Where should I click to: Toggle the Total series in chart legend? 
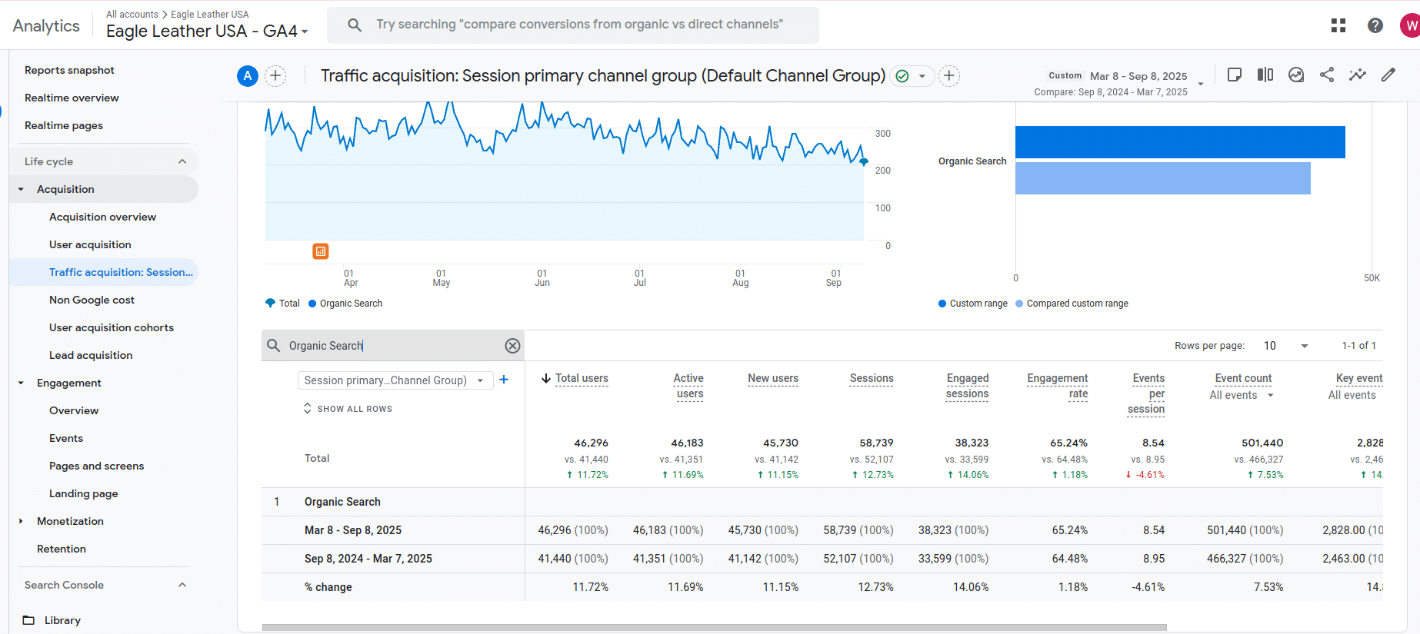(283, 304)
